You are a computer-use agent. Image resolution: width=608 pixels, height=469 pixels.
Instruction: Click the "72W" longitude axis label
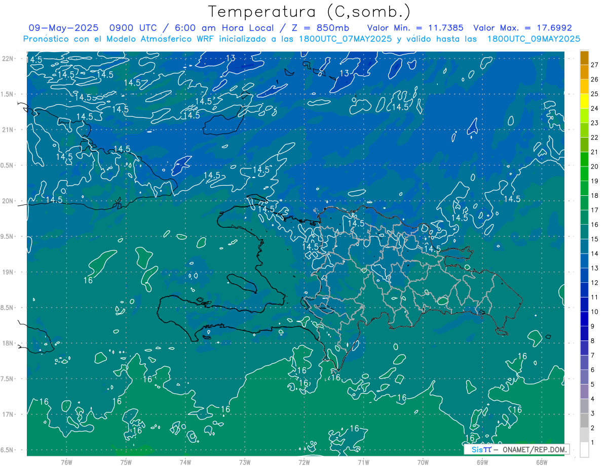[304, 462]
